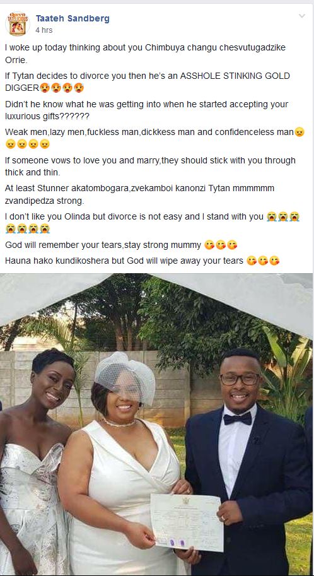Click the first emoji in four-worried-faces row

pos(11,144)
